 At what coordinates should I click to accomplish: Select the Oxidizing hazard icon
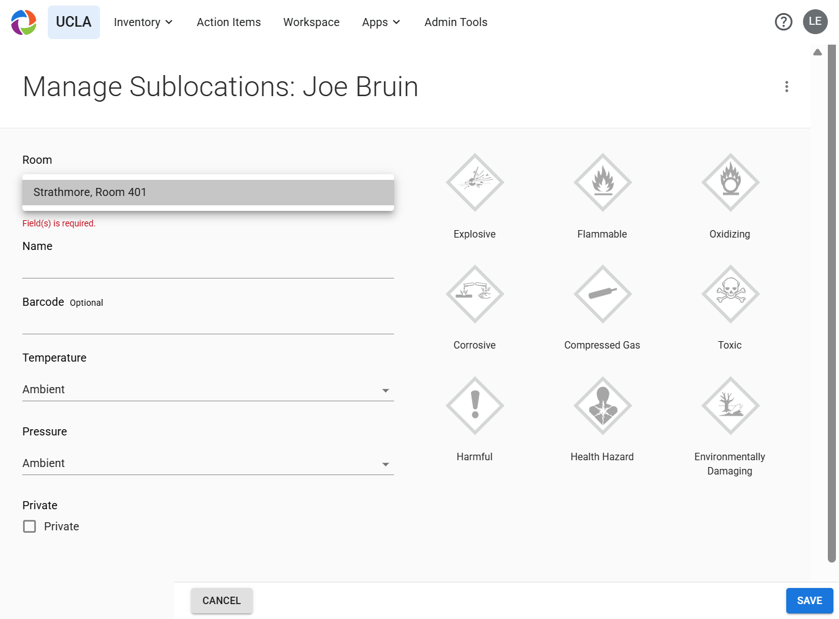pyautogui.click(x=730, y=182)
